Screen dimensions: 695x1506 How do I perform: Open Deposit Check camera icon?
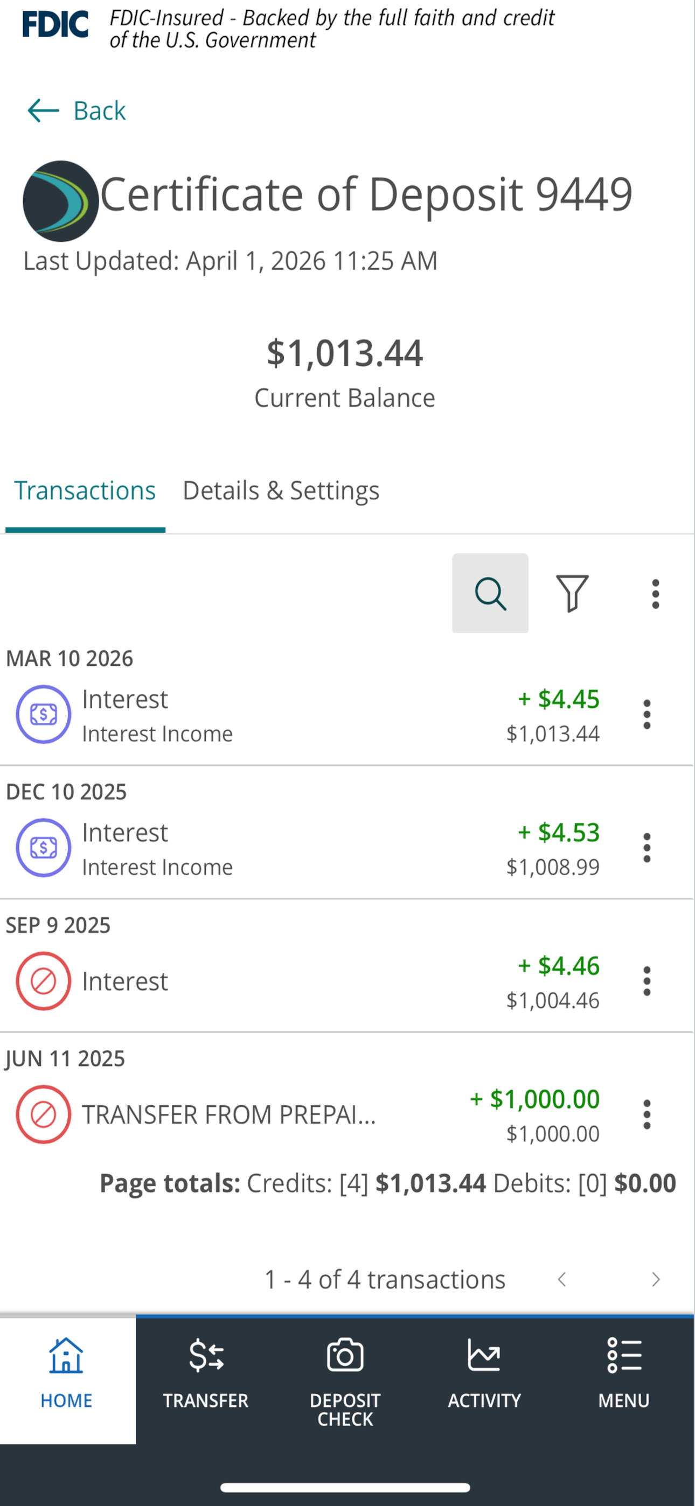[345, 1355]
